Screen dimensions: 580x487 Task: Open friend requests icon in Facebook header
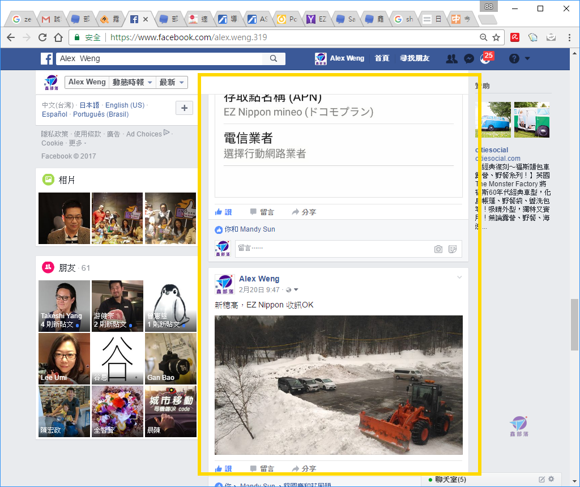[451, 58]
